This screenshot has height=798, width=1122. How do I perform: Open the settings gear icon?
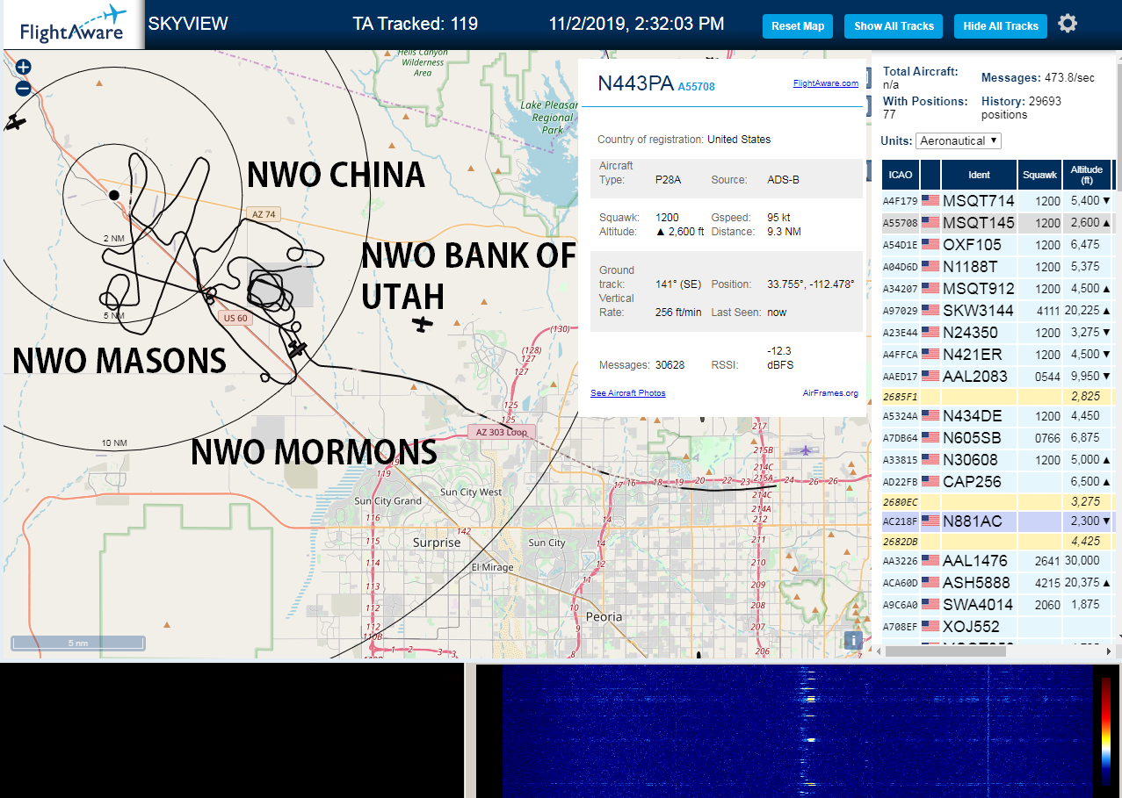pos(1068,24)
